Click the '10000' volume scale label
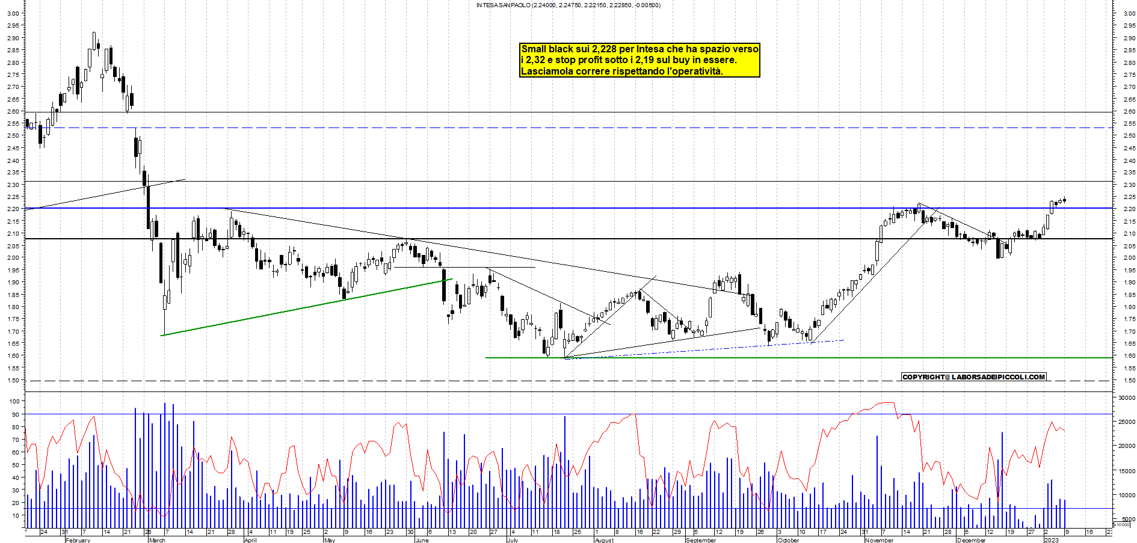Viewport: 1137px width, 543px height. pyautogui.click(x=1127, y=495)
